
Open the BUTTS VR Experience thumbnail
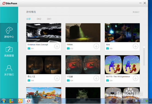point(122,65)
